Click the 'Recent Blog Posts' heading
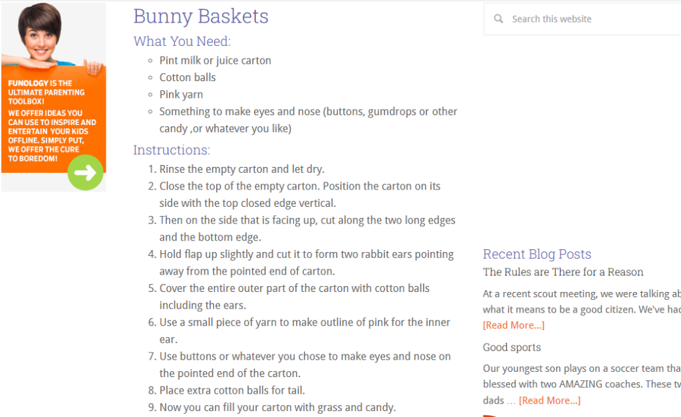The width and height of the screenshot is (681, 417). pyautogui.click(x=537, y=254)
